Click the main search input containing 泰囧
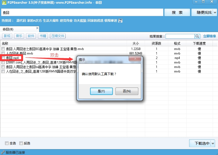Screen dimensions: 218x155 pyautogui.click(x=82, y=12)
